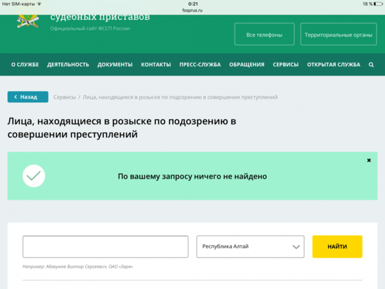Open the 'Сервисы' menu
This screenshot has width=385, height=289.
[x=286, y=65]
